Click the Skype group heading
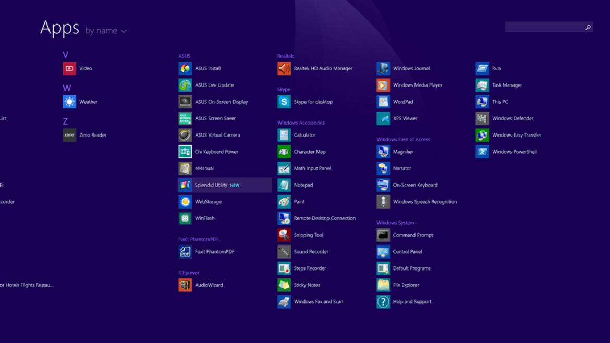The image size is (610, 343). click(x=284, y=90)
